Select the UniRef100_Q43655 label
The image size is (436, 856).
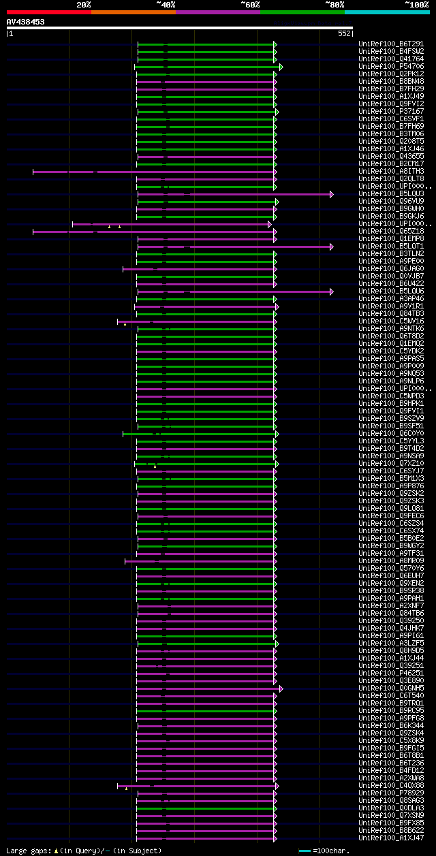[390, 157]
